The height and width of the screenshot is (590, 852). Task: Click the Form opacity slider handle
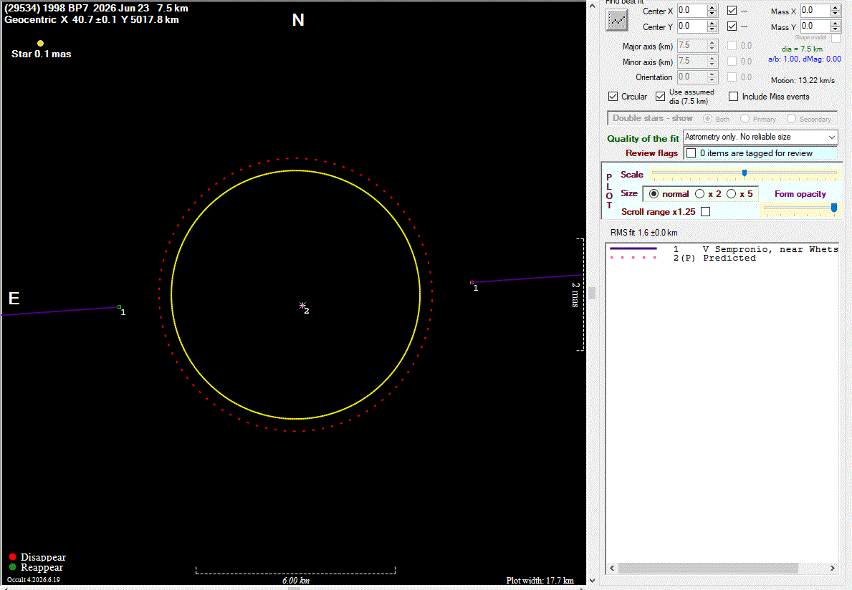click(834, 208)
